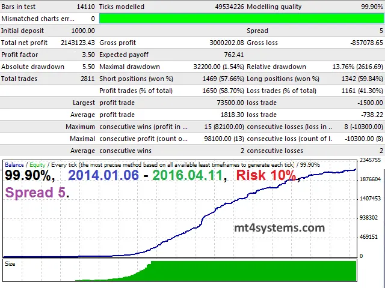The height and width of the screenshot is (288, 385).
Task: Click the green 2016.04.11 end date
Action: [188, 176]
